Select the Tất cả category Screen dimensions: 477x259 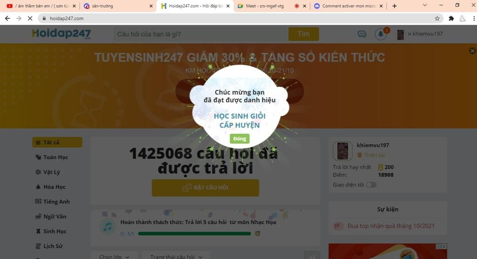pyautogui.click(x=57, y=142)
